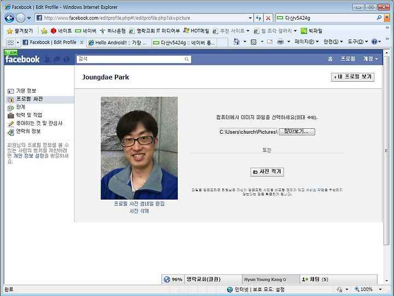Go to Facebook 홈 link
The height and width of the screenshot is (296, 394).
[330, 59]
